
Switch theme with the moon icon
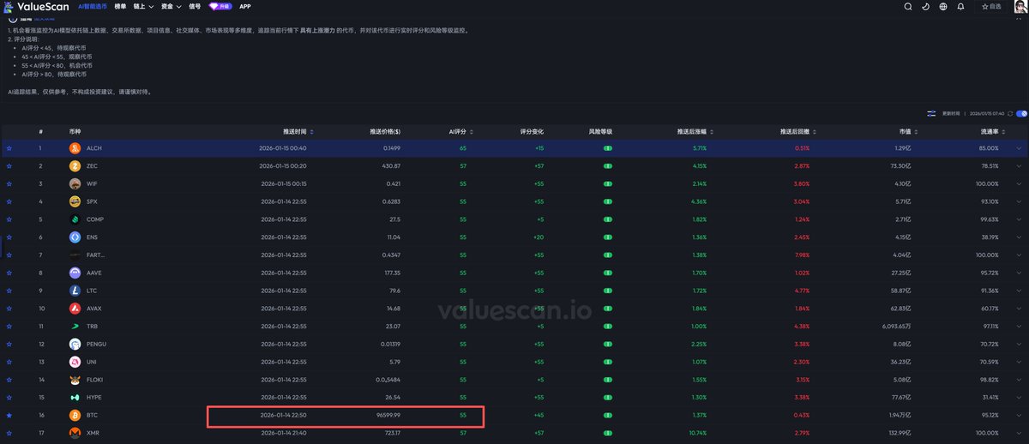click(925, 6)
